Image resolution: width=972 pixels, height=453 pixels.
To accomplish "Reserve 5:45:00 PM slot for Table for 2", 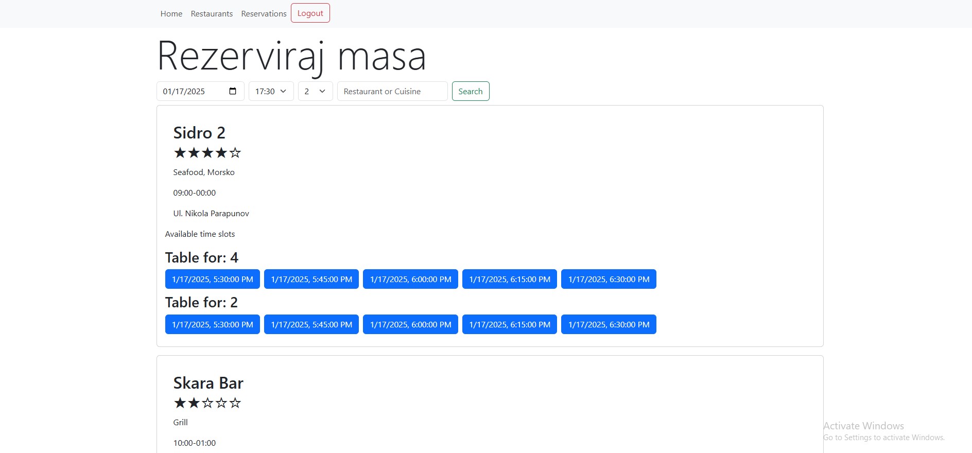I will pyautogui.click(x=311, y=324).
